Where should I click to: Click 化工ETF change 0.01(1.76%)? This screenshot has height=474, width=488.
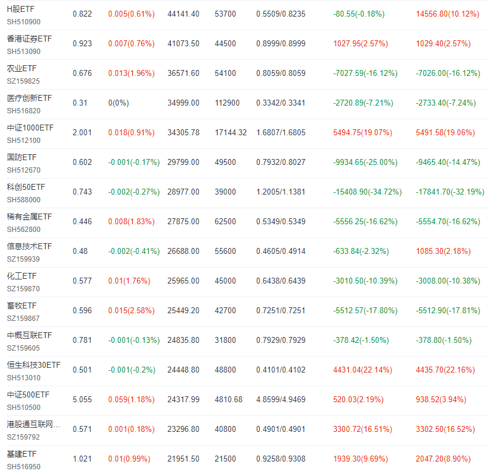coord(129,281)
